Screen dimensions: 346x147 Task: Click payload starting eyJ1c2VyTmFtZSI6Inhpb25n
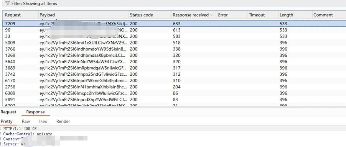[83, 74]
